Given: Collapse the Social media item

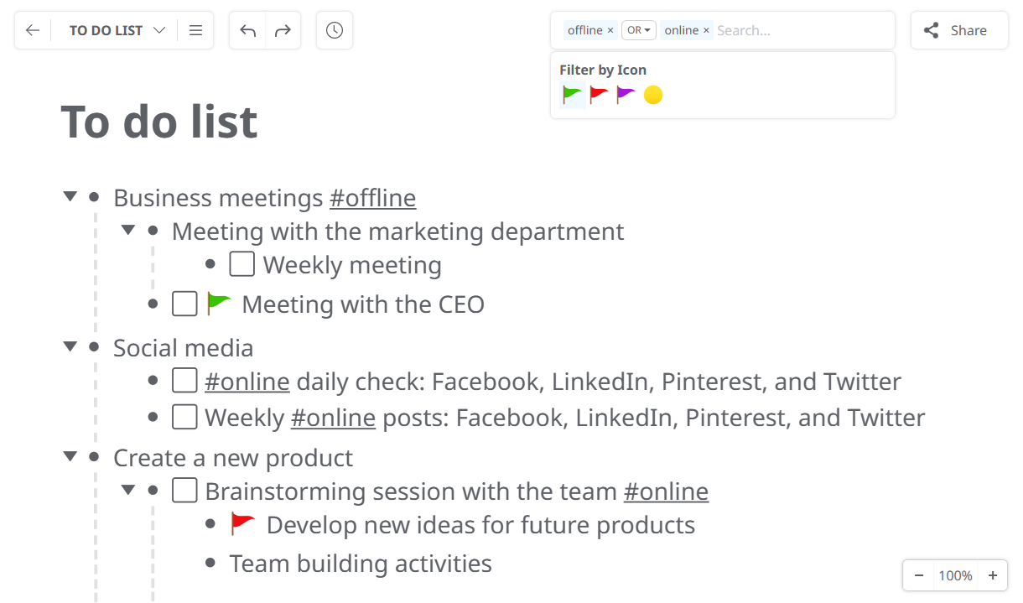Looking at the screenshot, I should tap(70, 347).
